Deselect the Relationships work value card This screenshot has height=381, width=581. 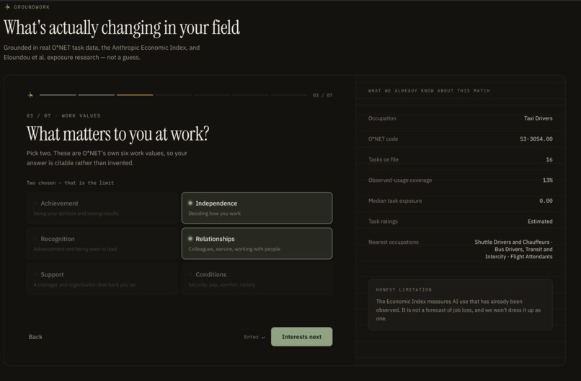pos(257,243)
